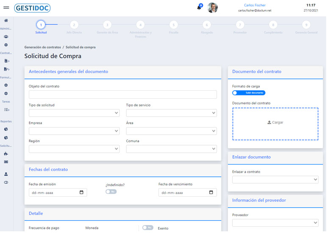
Task: Click the Documento del contrato panel header
Action: 257,71
